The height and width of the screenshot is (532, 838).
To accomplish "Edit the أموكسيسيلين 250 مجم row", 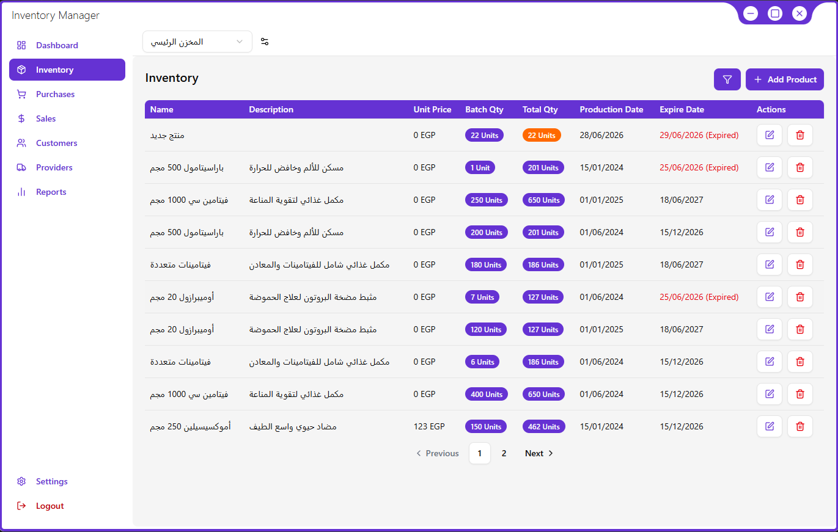I will pos(770,426).
